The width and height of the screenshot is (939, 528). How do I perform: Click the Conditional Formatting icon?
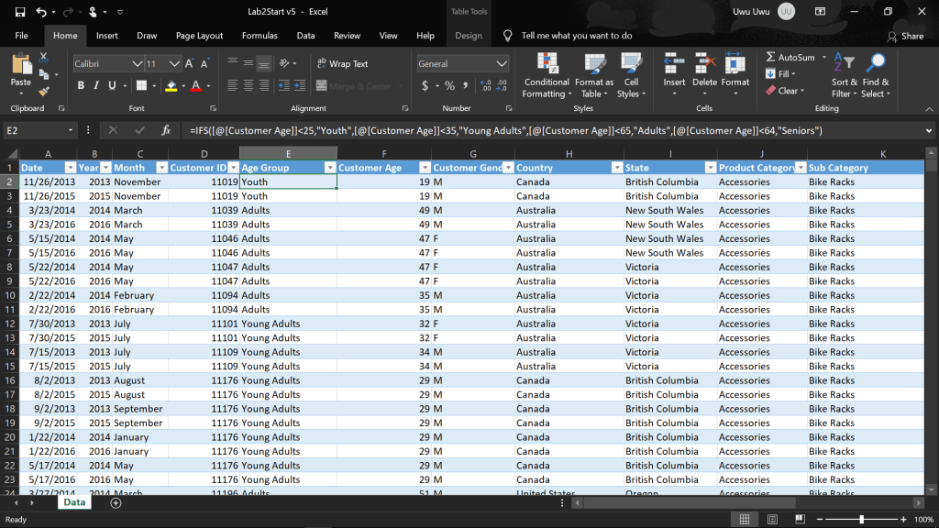(547, 63)
